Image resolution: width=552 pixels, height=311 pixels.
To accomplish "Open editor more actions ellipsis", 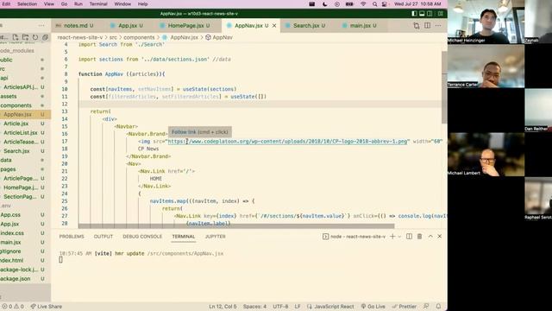I will pyautogui.click(x=438, y=25).
